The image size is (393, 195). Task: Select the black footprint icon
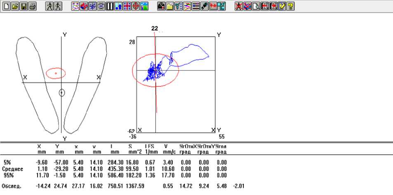(x=205, y=6)
